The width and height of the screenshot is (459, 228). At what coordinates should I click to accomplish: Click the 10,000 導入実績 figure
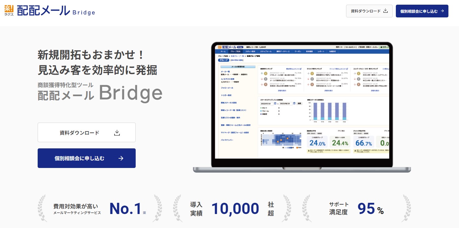(235, 209)
